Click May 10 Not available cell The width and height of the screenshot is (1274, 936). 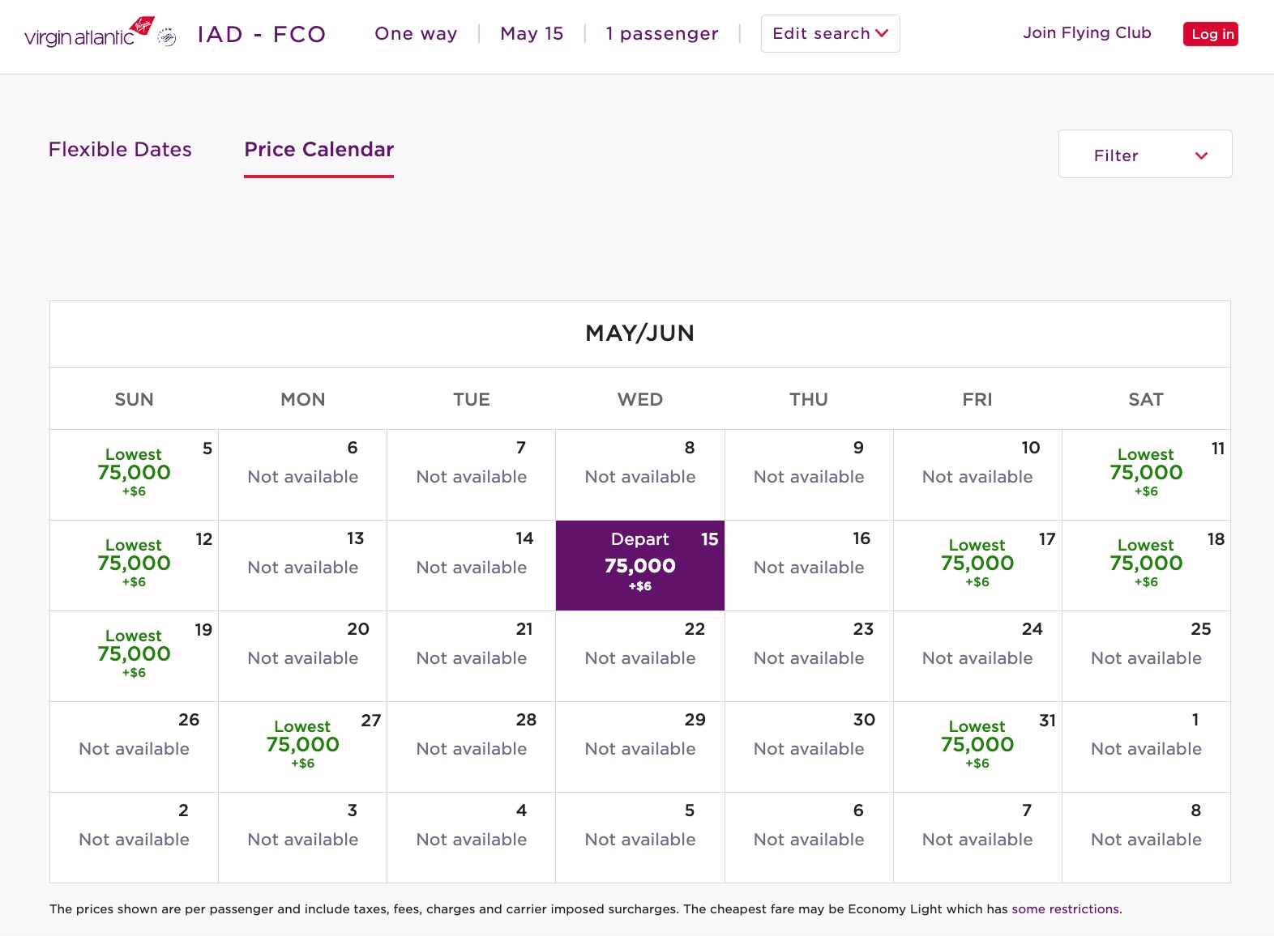click(977, 475)
